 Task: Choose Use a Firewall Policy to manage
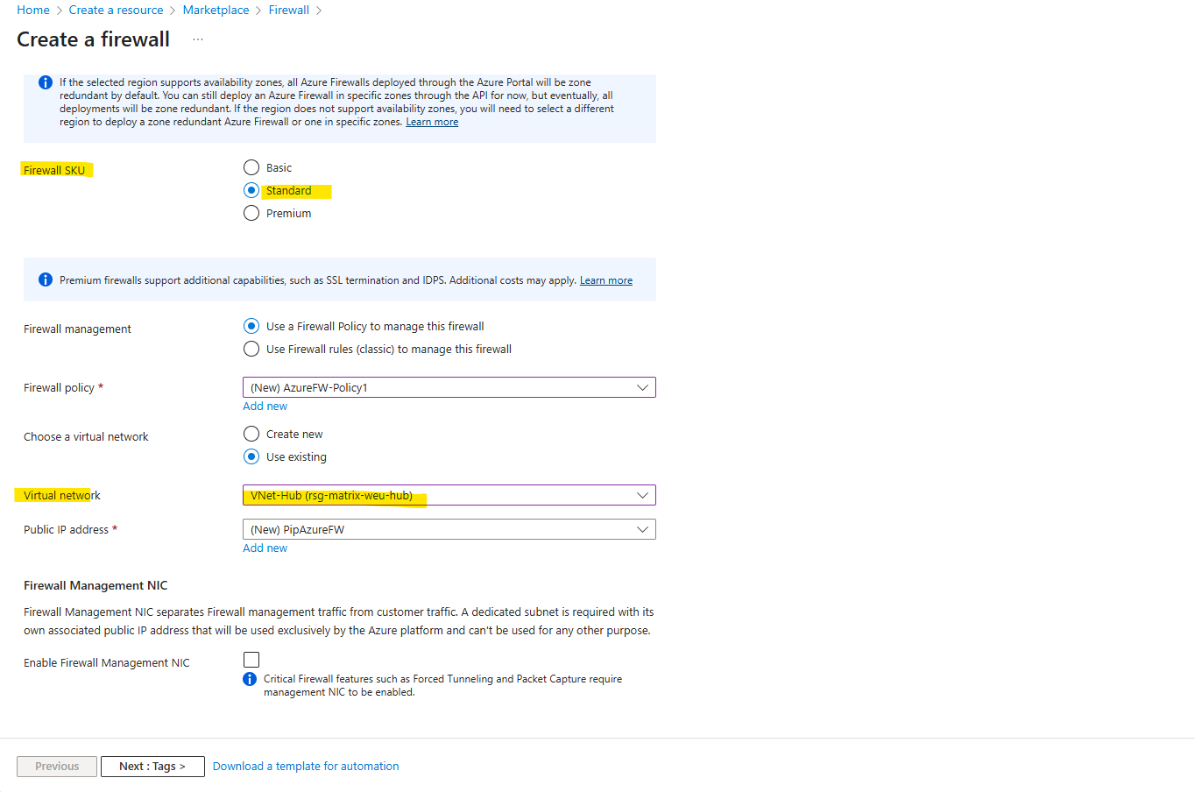pyautogui.click(x=251, y=326)
